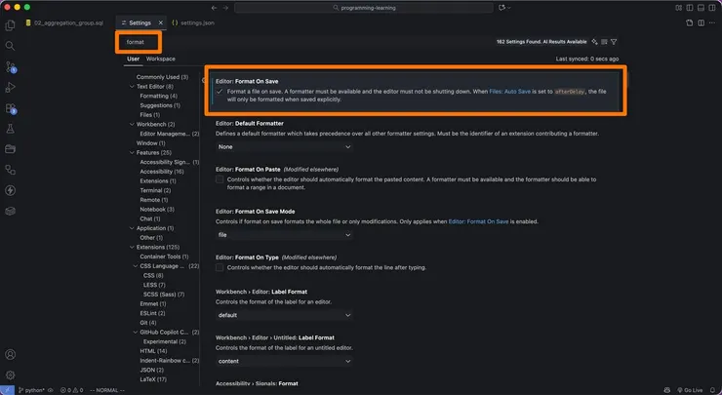Collapse GitHub Copilot tree node
Image resolution: width=722 pixels, height=395 pixels.
[136, 332]
